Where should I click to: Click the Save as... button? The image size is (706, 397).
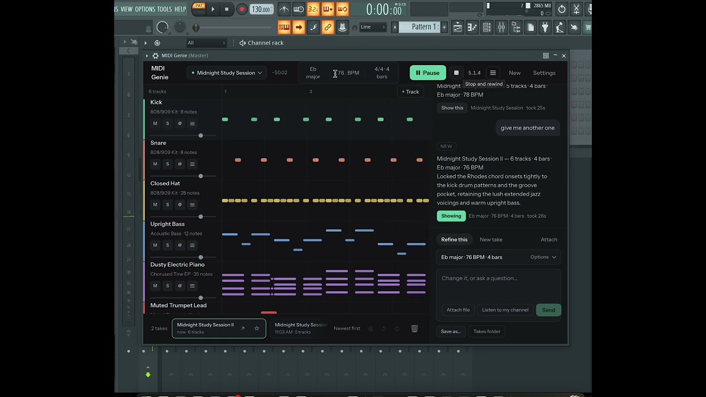[x=451, y=331]
